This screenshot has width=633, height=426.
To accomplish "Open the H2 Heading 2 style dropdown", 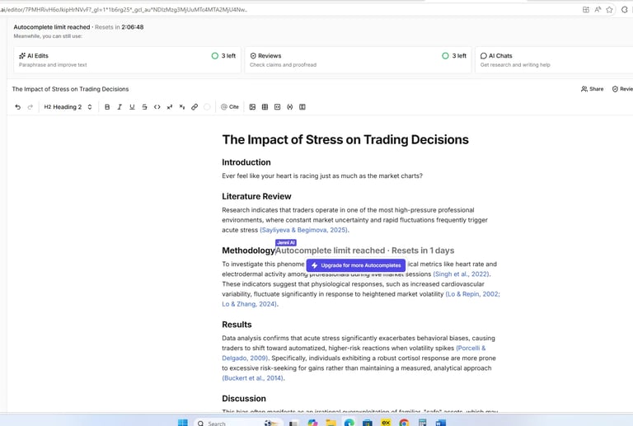I will point(68,107).
